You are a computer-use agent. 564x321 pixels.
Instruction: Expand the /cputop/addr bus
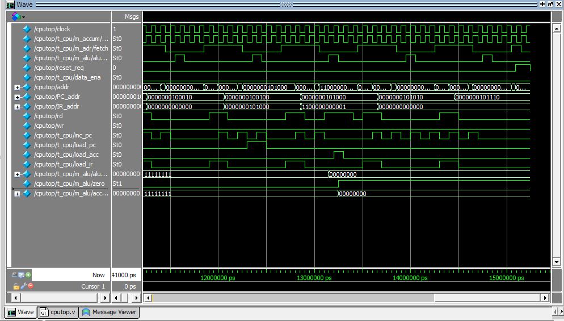tap(17, 87)
